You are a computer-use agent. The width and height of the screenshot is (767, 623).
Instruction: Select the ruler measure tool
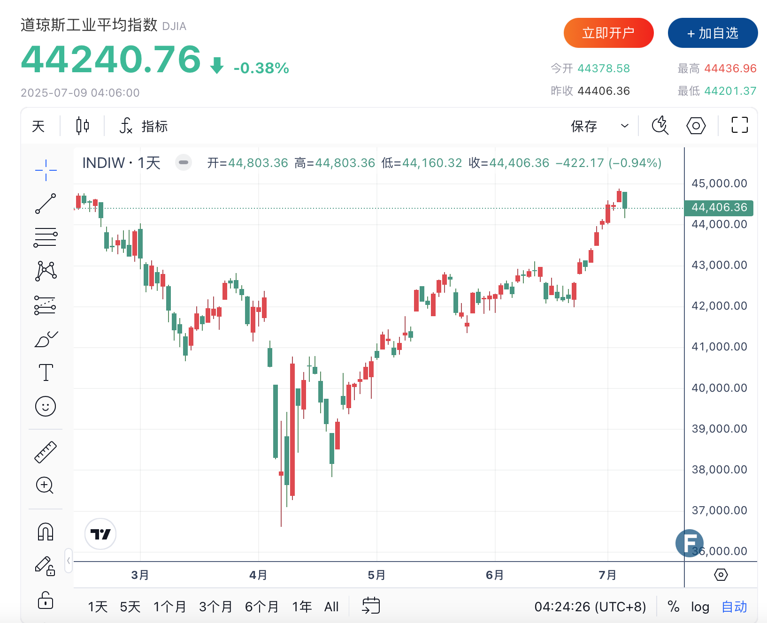tap(46, 452)
